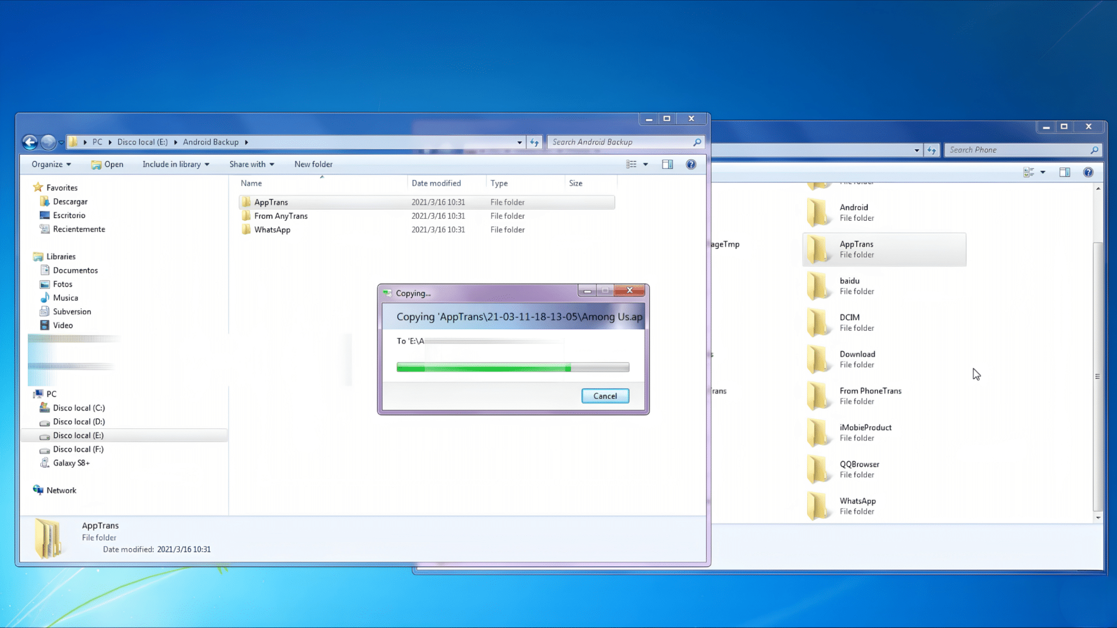This screenshot has height=628, width=1117.
Task: Expand arrow after Android Backup in breadcrumb
Action: (x=246, y=142)
